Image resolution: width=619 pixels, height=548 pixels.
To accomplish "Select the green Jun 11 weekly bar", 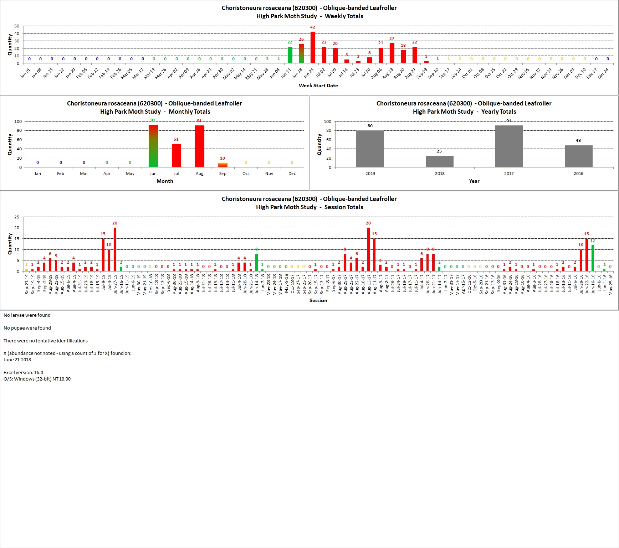I will [x=290, y=55].
